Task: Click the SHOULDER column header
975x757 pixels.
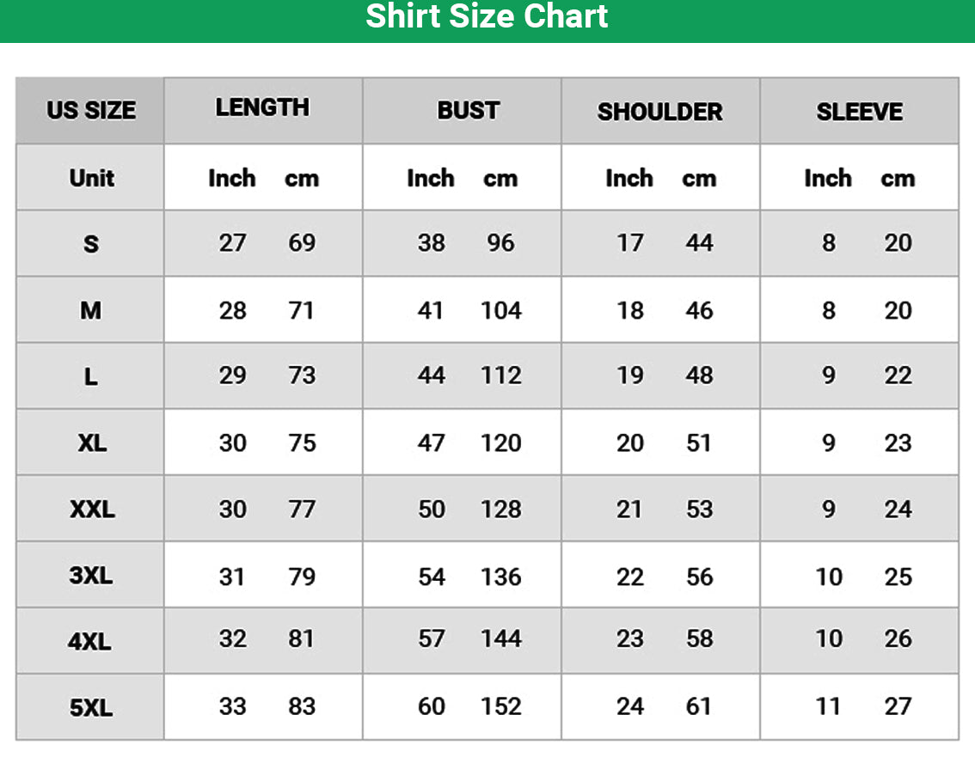Action: (659, 112)
